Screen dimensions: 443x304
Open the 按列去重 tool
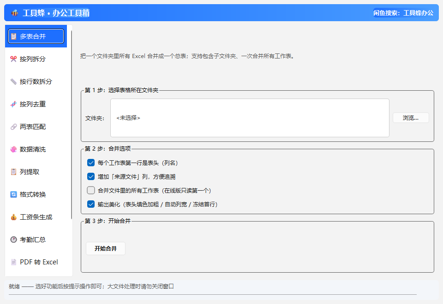tap(36, 104)
